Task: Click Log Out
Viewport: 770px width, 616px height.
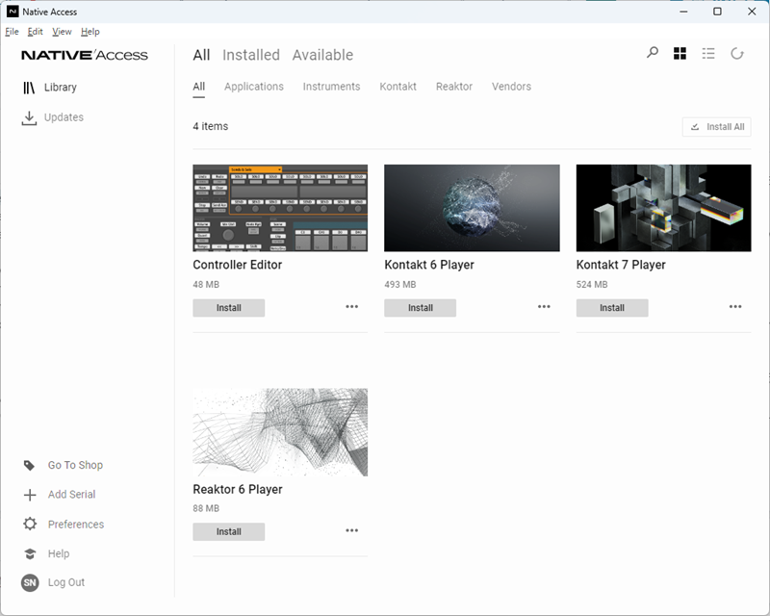Action: click(x=66, y=582)
